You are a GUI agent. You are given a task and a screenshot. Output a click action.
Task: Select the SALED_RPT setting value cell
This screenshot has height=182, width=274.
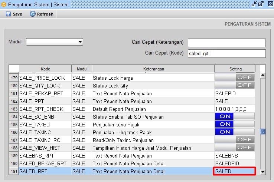coord(235,171)
